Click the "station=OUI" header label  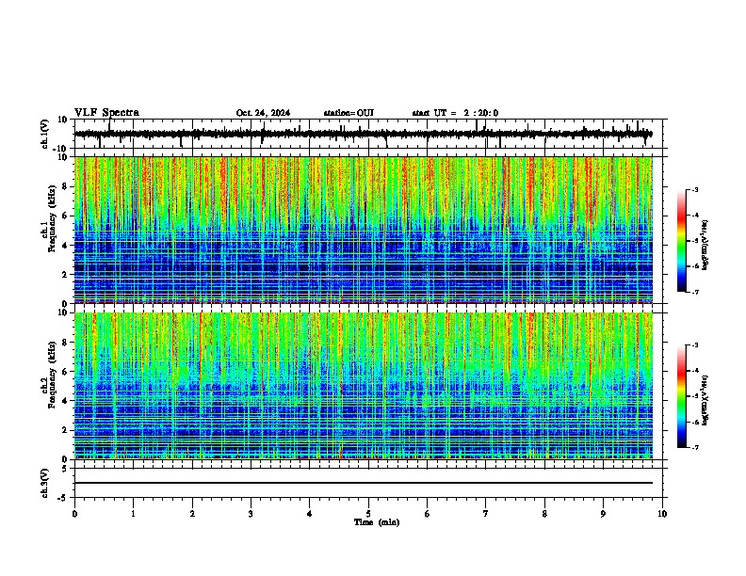click(x=349, y=113)
